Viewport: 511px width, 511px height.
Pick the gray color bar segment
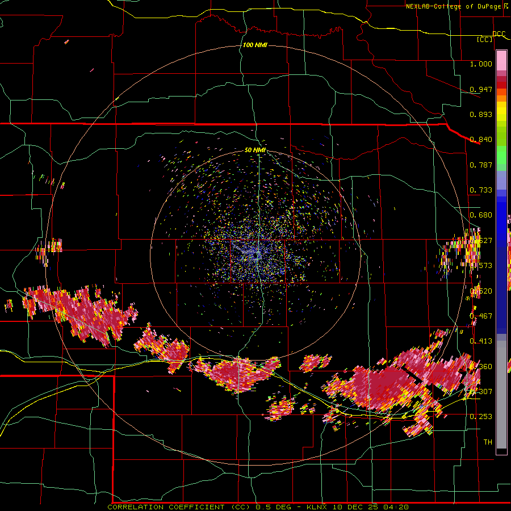(x=501, y=395)
